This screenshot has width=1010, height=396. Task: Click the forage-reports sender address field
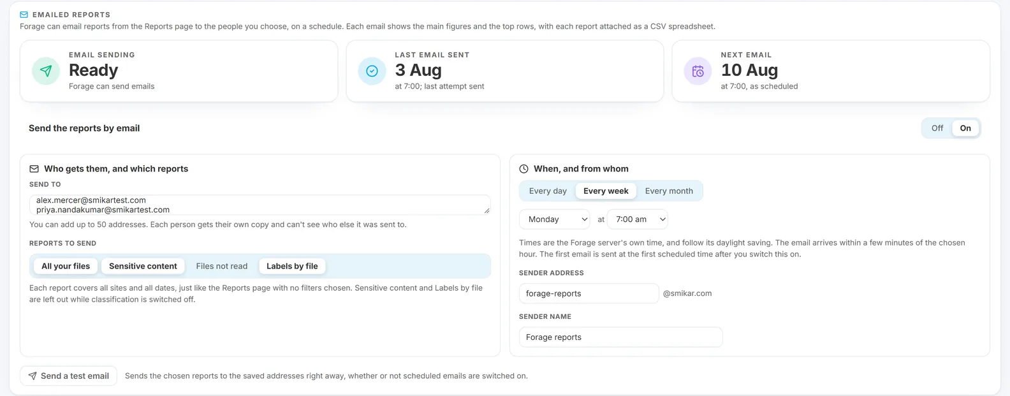coord(589,293)
